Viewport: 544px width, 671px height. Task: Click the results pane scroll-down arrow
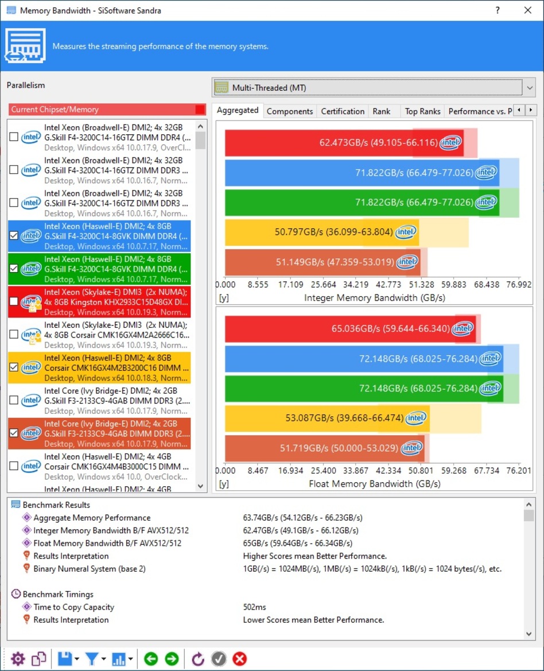tap(529, 634)
